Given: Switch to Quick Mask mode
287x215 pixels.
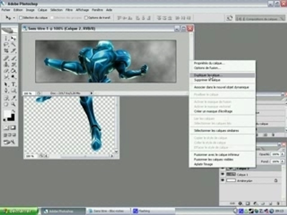Looking at the screenshot, I should tap(13, 128).
